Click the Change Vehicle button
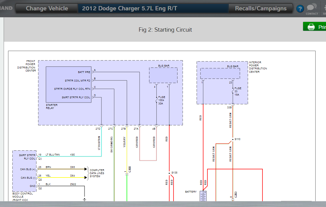The width and height of the screenshot is (326, 207). (47, 8)
